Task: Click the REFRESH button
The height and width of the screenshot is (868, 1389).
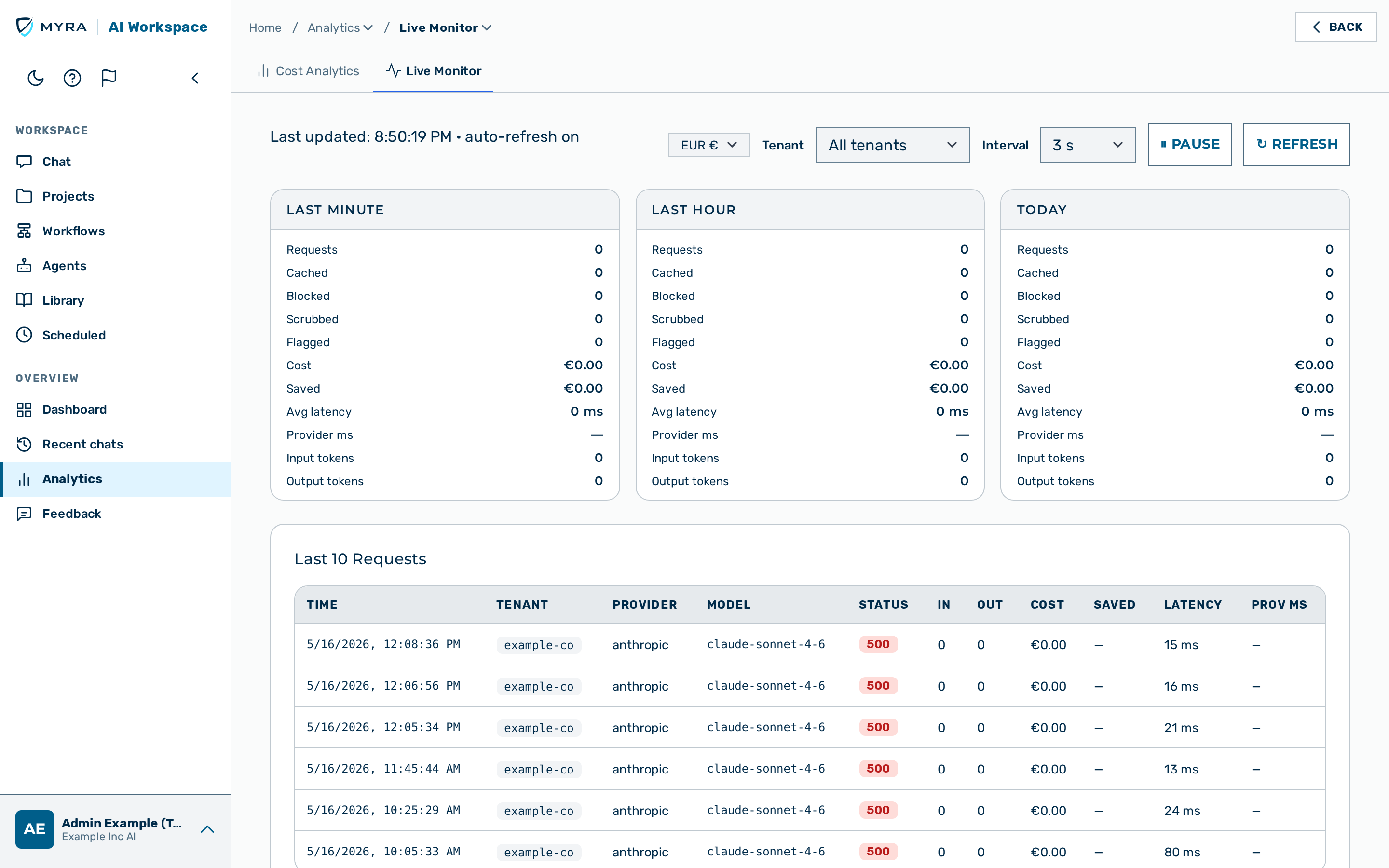Action: pos(1296,145)
